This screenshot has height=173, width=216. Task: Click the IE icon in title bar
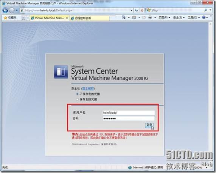4,3
